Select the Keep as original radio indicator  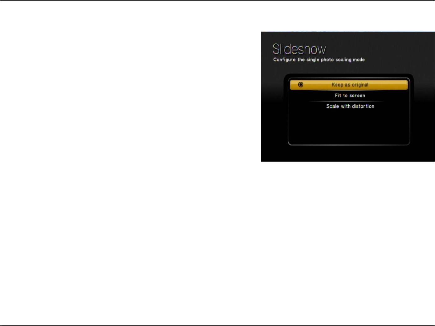click(x=300, y=84)
